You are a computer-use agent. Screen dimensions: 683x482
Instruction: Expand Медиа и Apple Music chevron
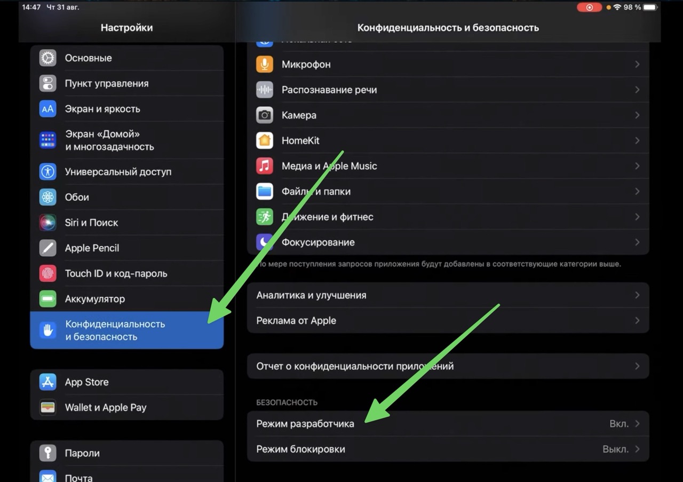tap(637, 166)
